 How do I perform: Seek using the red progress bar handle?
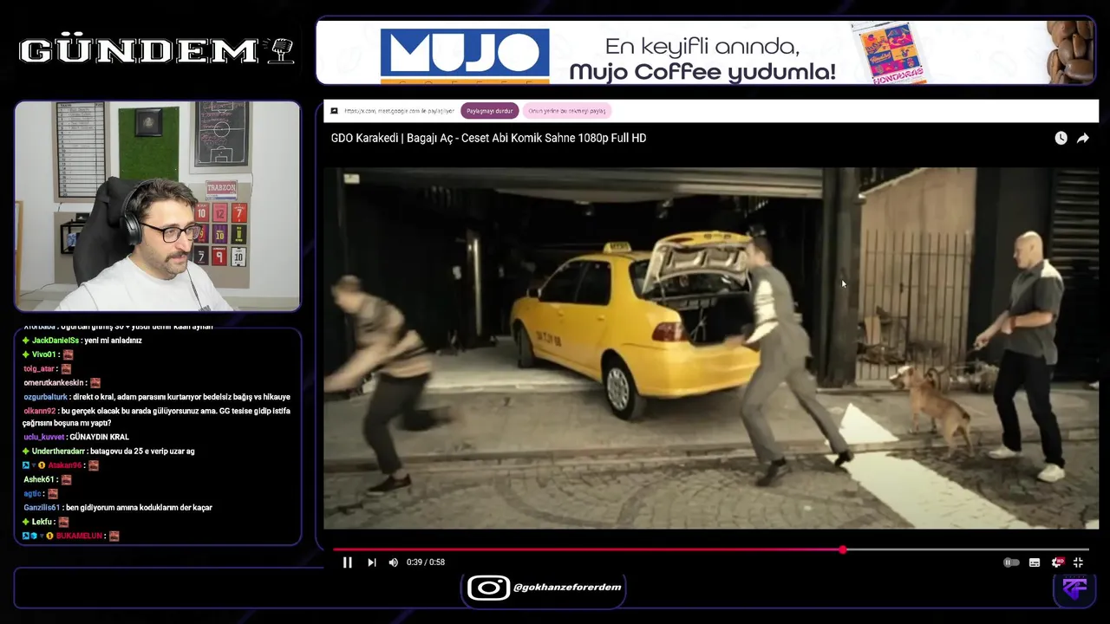[x=843, y=549]
